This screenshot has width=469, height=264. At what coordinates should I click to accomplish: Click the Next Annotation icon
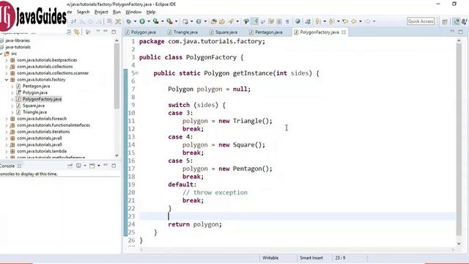point(318,21)
